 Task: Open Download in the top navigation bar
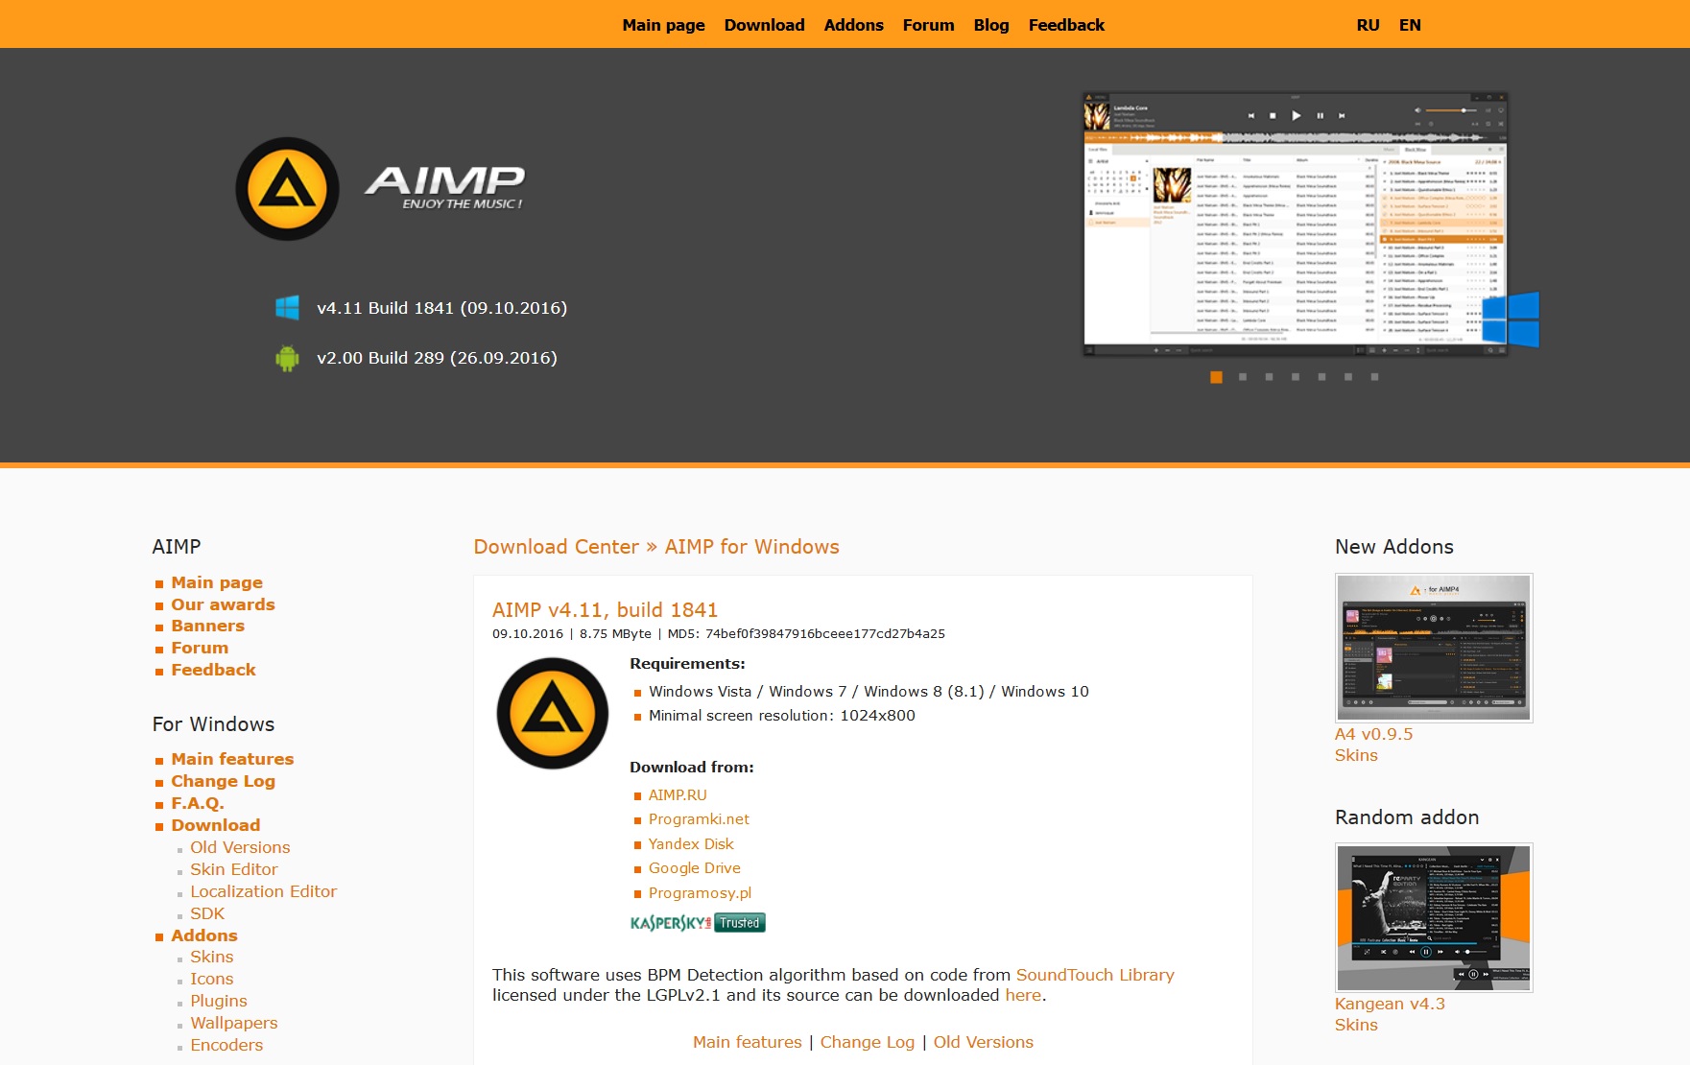(x=764, y=25)
